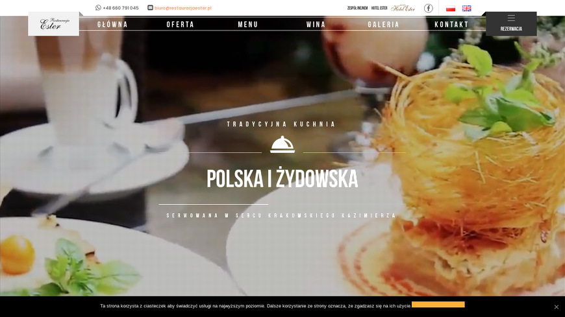Click the phone number +48 660 791 045
Viewport: 565px width, 317px height.
121,8
